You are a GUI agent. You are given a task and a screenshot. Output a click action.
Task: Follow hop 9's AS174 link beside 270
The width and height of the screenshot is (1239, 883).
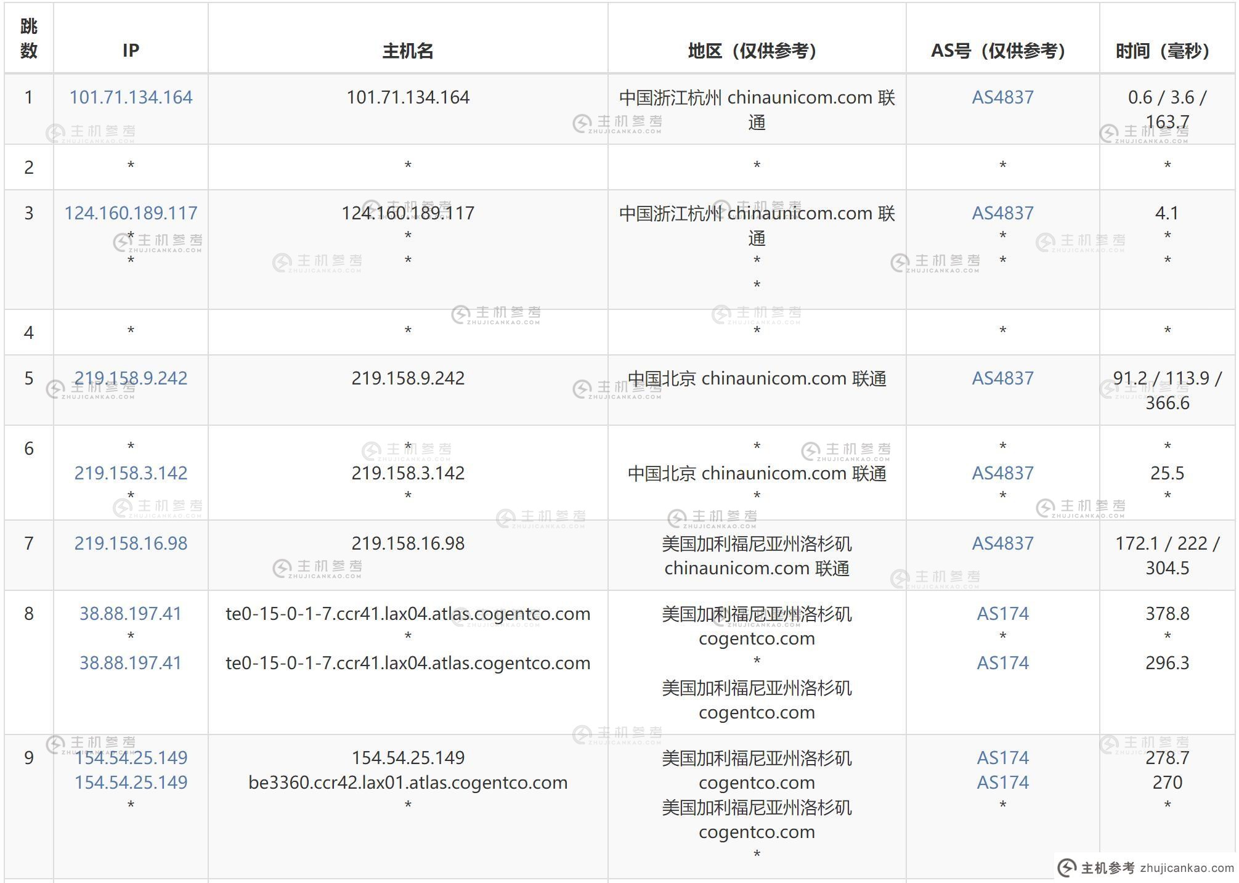pyautogui.click(x=1002, y=783)
